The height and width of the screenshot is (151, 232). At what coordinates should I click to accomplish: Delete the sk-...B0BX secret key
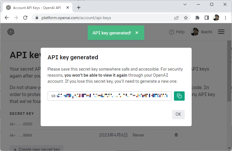tap(176, 135)
